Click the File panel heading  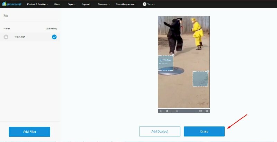[6, 16]
